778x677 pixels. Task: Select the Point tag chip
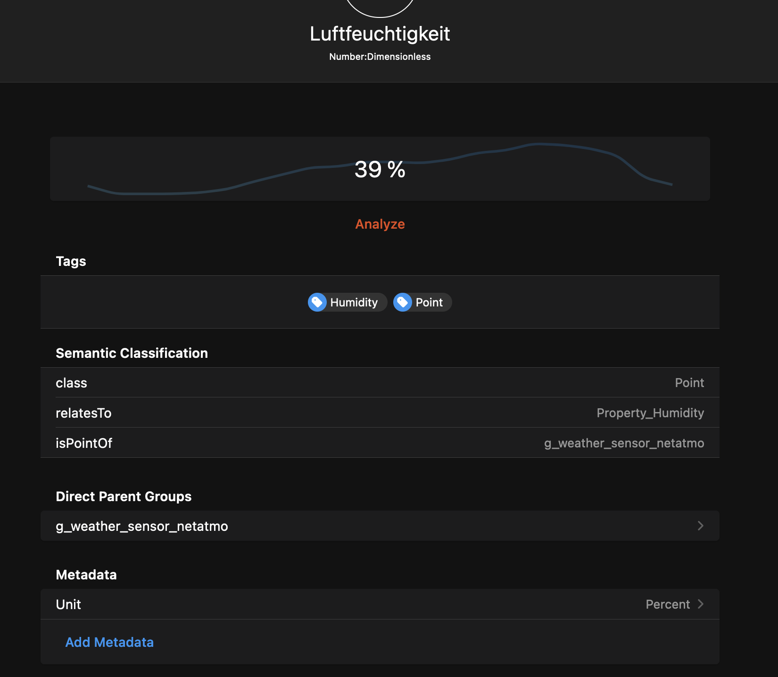422,302
